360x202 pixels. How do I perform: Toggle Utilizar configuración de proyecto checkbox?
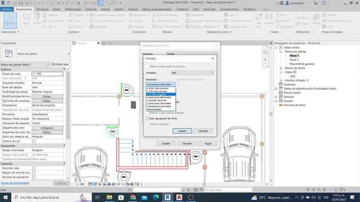pyautogui.click(x=147, y=66)
